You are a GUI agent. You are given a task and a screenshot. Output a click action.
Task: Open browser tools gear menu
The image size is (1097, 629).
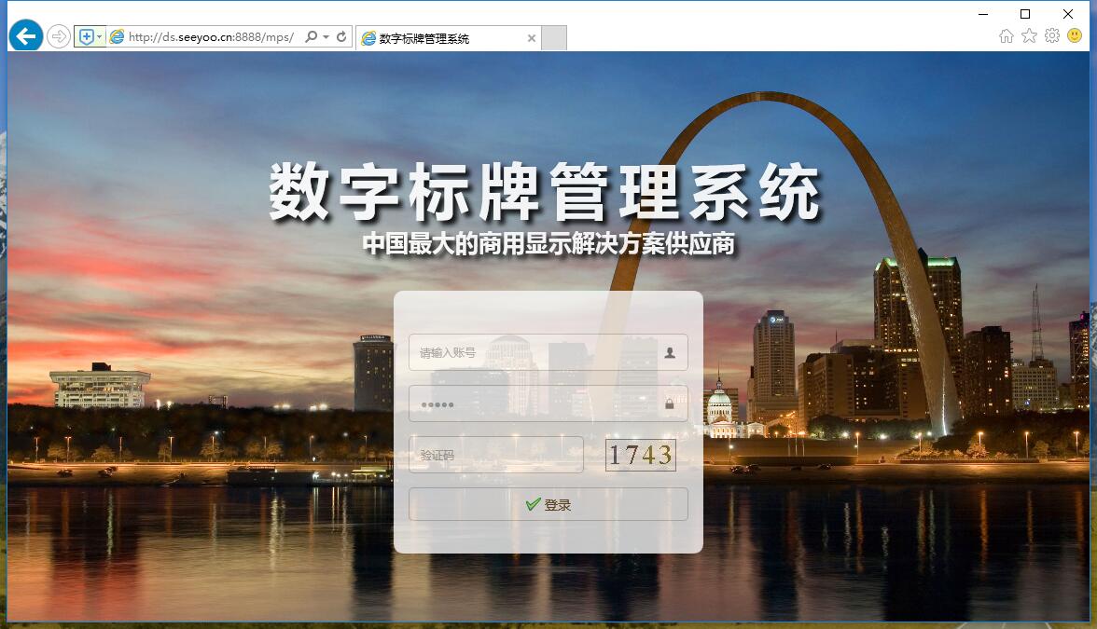coord(1052,35)
